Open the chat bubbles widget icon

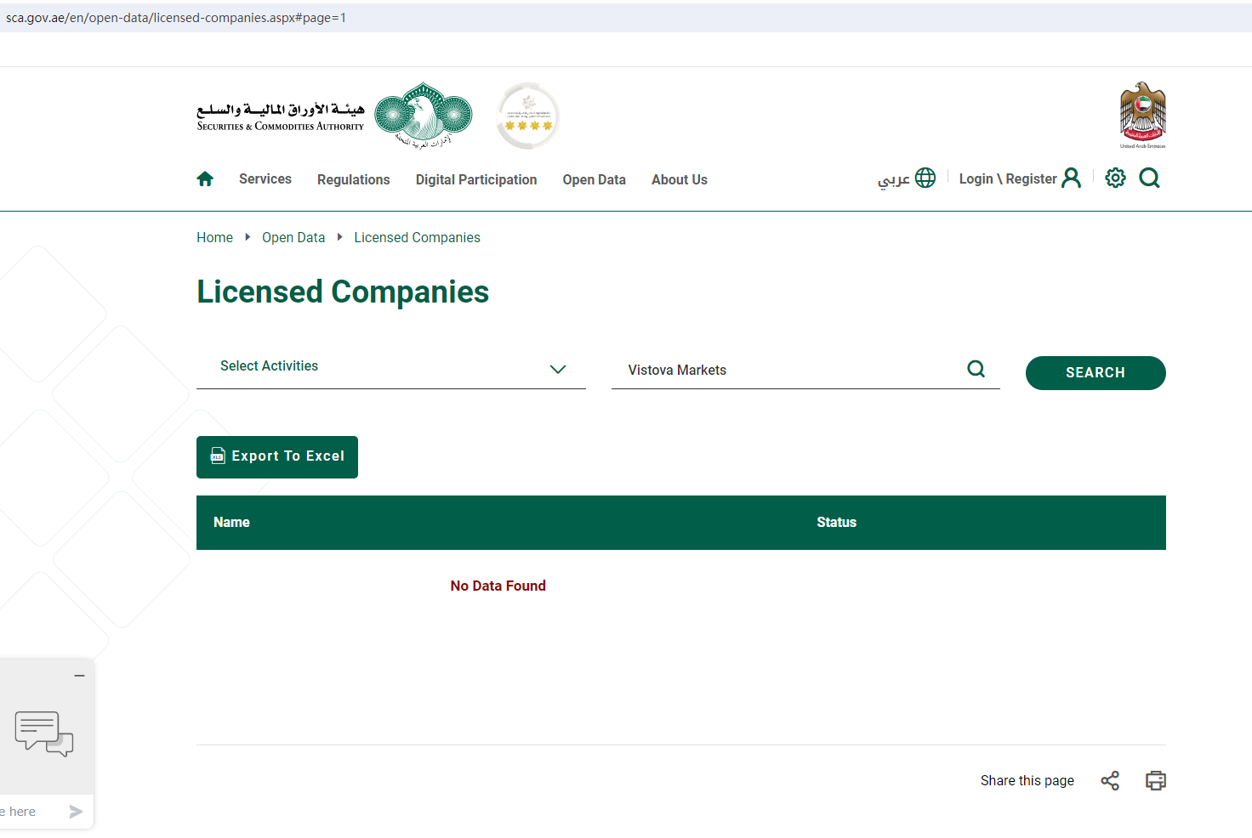point(44,733)
